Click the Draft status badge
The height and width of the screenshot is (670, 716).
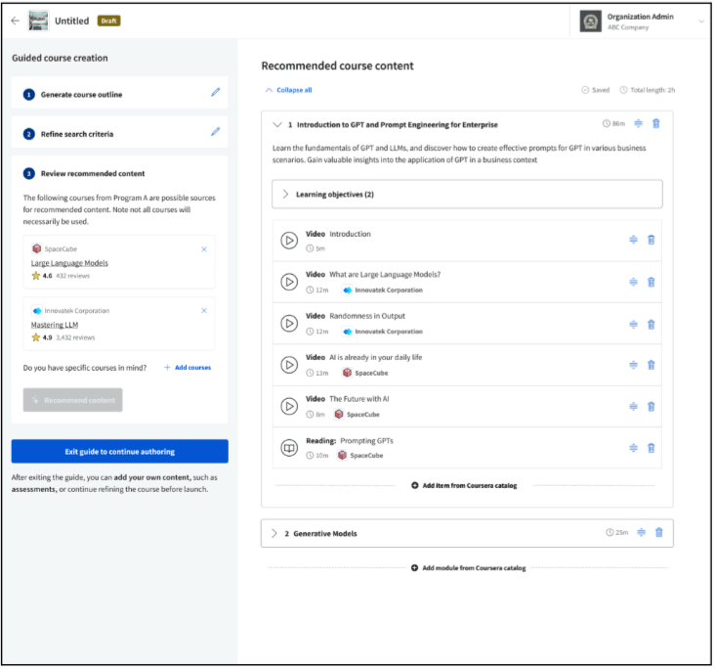[x=108, y=22]
